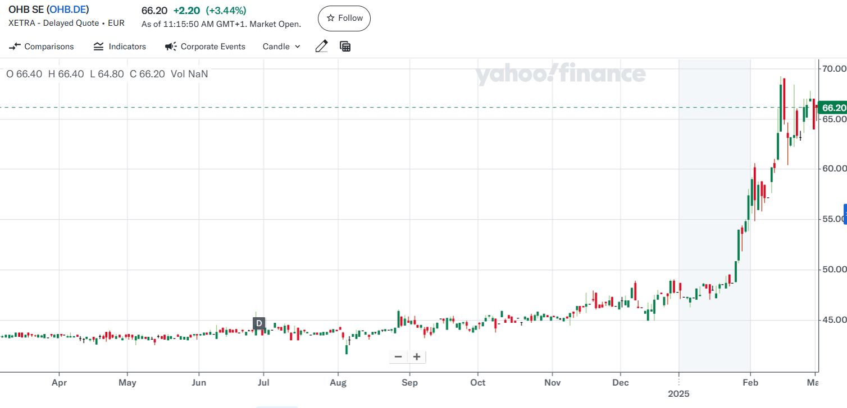The image size is (847, 408).
Task: Expand the Candle chart type dropdown
Action: coord(281,47)
